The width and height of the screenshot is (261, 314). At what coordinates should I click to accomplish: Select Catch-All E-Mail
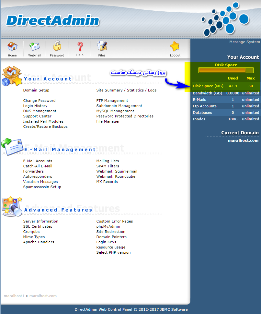[38, 166]
